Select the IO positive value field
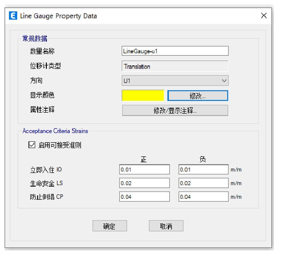This screenshot has height=258, width=282. (x=144, y=170)
